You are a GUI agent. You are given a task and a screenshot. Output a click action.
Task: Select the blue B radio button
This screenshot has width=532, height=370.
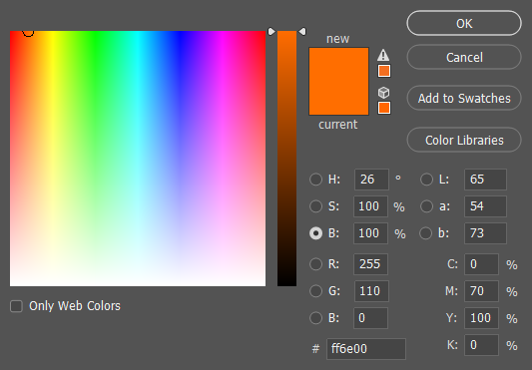(x=315, y=318)
